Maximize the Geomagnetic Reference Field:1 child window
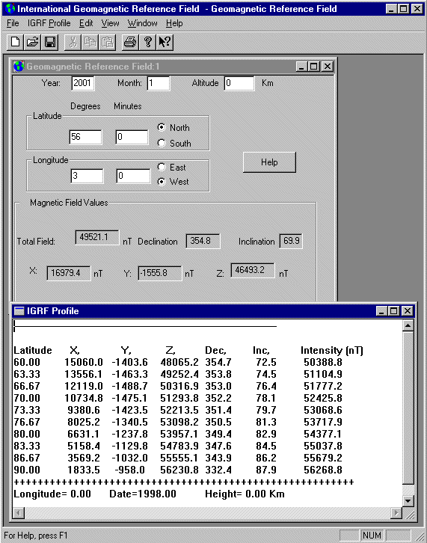The height and width of the screenshot is (543, 427). (314, 66)
